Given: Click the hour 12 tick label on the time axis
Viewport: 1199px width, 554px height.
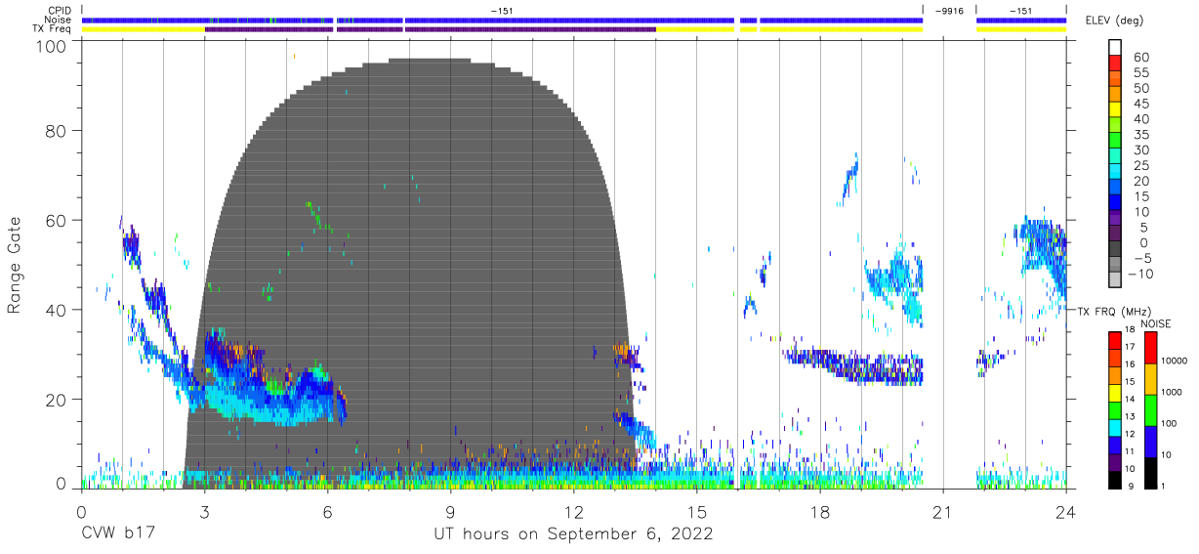Looking at the screenshot, I should (573, 512).
